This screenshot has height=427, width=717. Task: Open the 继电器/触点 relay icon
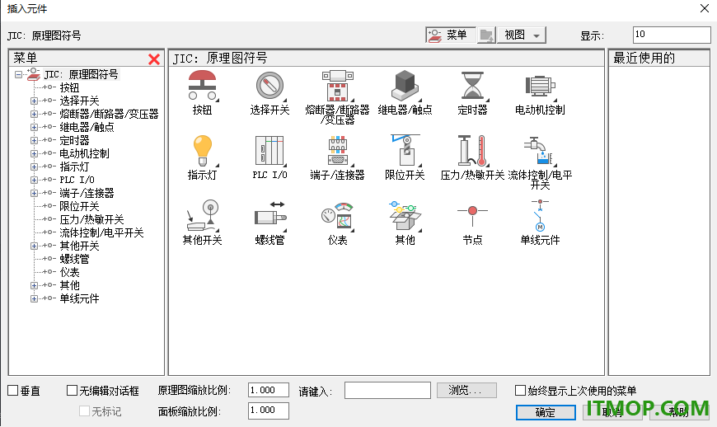click(405, 86)
